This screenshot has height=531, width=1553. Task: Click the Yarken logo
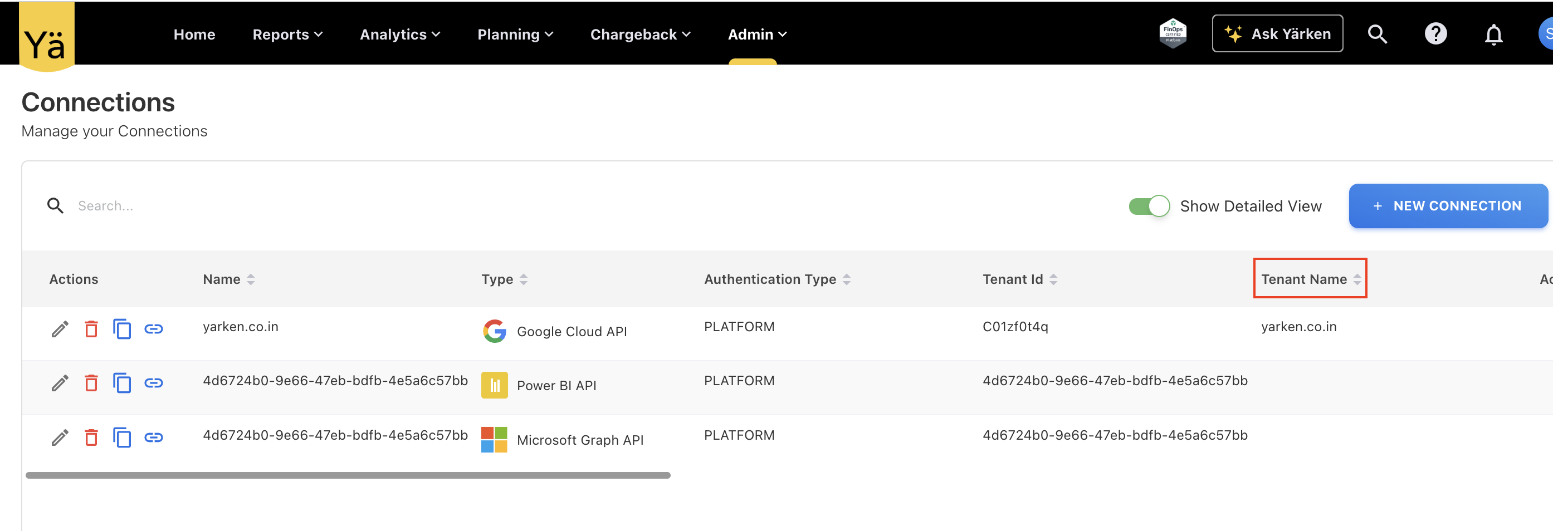pos(46,37)
